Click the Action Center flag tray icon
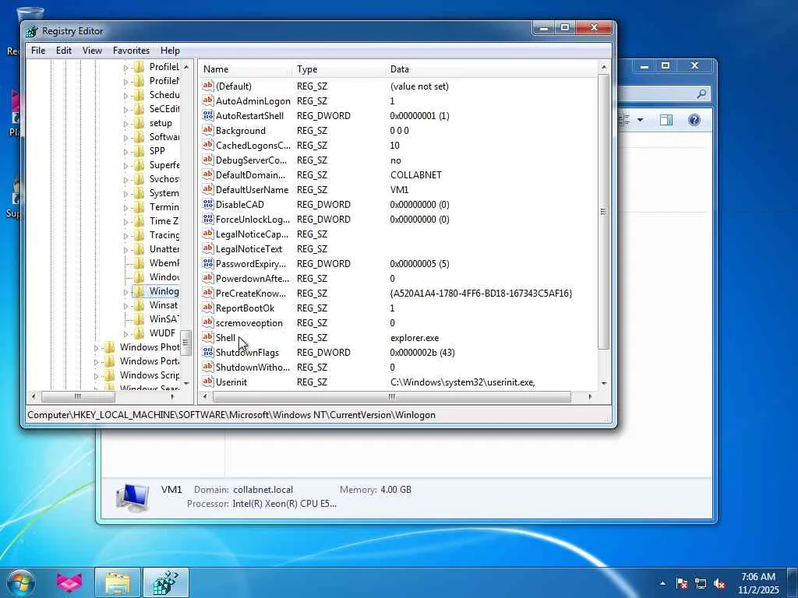The height and width of the screenshot is (598, 798). click(682, 583)
